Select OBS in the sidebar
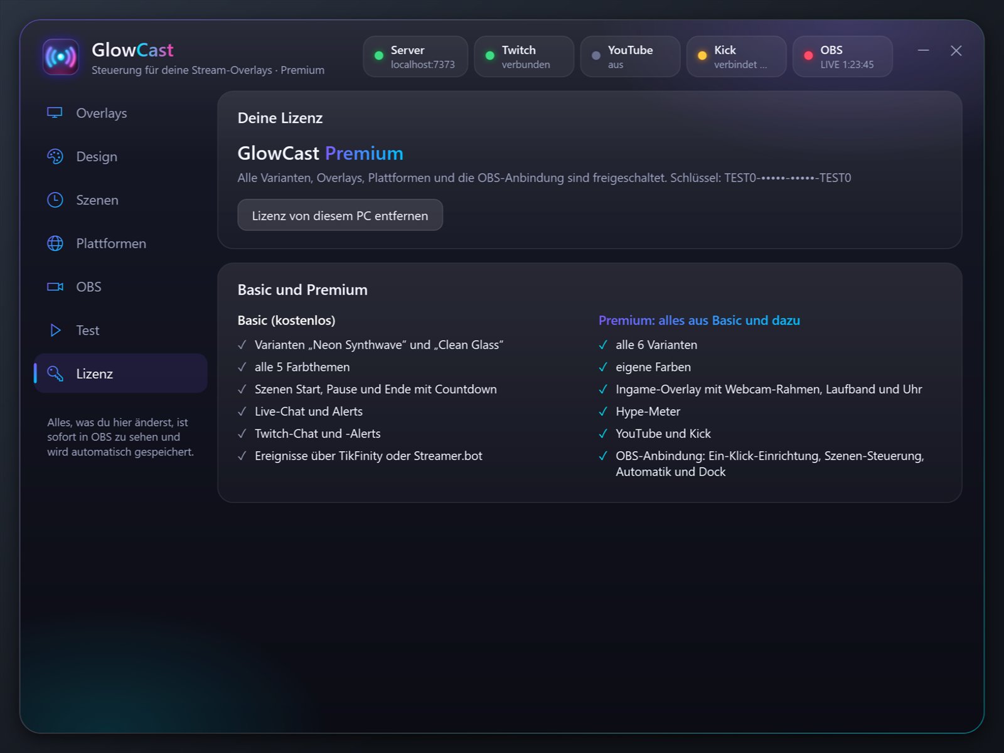The width and height of the screenshot is (1004, 753). point(121,287)
